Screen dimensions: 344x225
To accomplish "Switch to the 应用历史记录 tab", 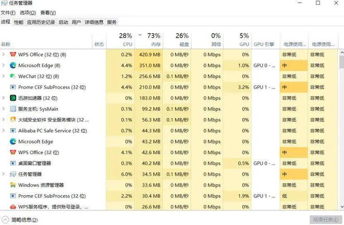I will point(41,22).
